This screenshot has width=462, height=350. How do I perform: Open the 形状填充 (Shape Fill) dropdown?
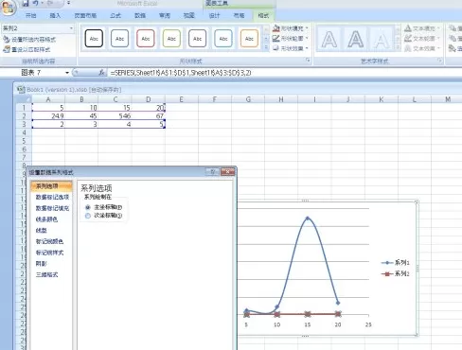point(291,28)
